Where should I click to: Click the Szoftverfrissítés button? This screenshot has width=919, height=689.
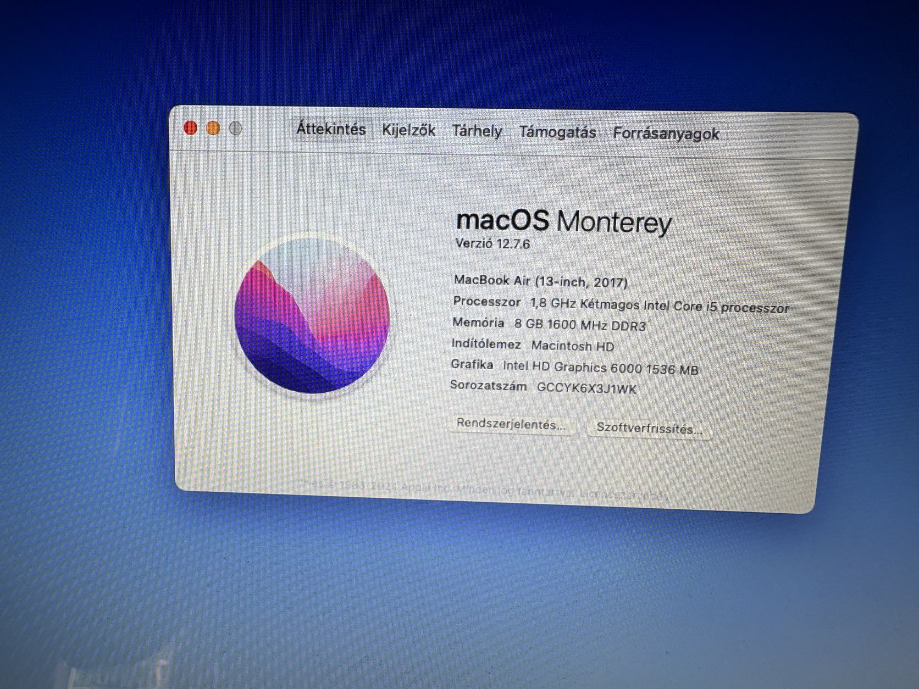coord(649,429)
